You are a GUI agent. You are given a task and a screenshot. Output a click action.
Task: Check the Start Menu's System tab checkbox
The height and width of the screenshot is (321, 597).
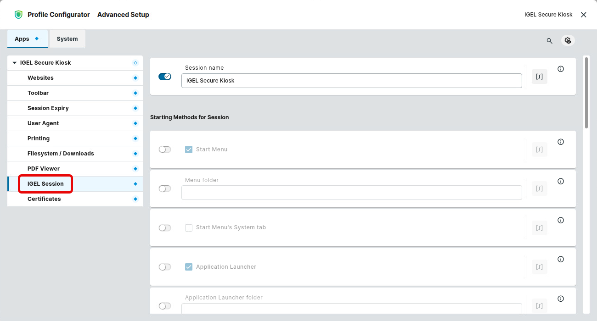click(189, 228)
